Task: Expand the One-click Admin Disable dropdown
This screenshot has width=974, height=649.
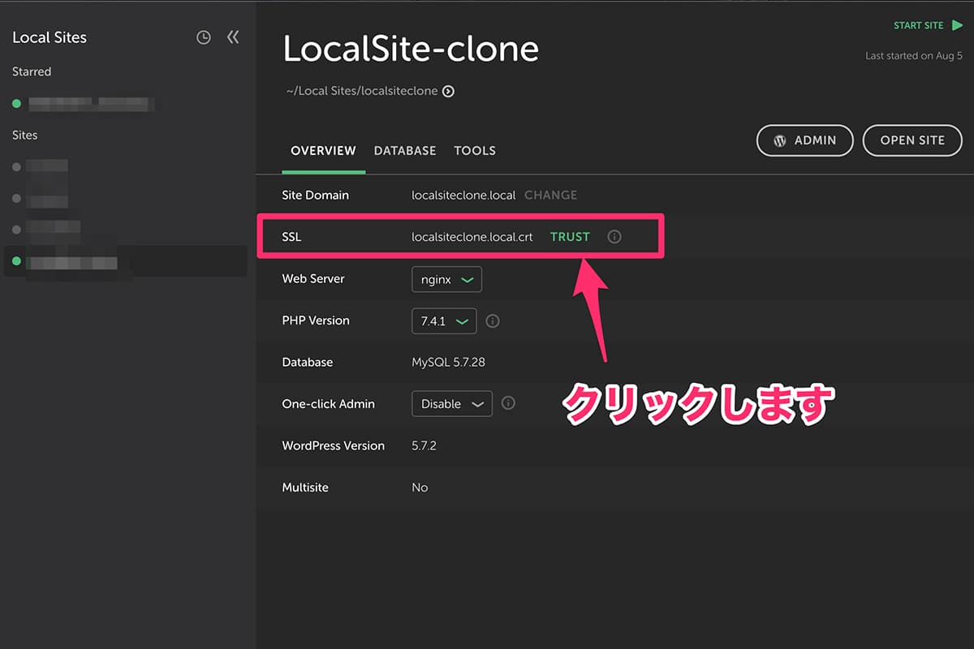Action: (451, 404)
